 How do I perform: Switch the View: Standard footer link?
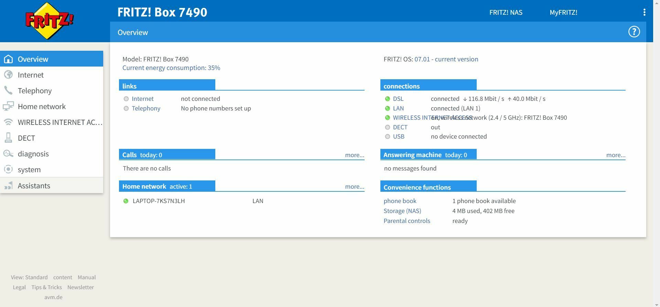click(29, 277)
